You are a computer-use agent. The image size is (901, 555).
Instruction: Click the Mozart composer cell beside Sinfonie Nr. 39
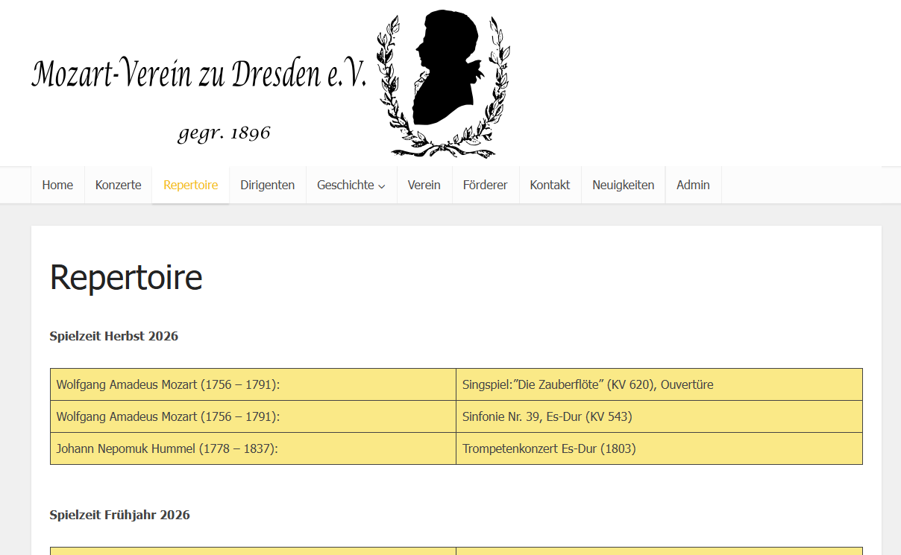[x=253, y=416]
